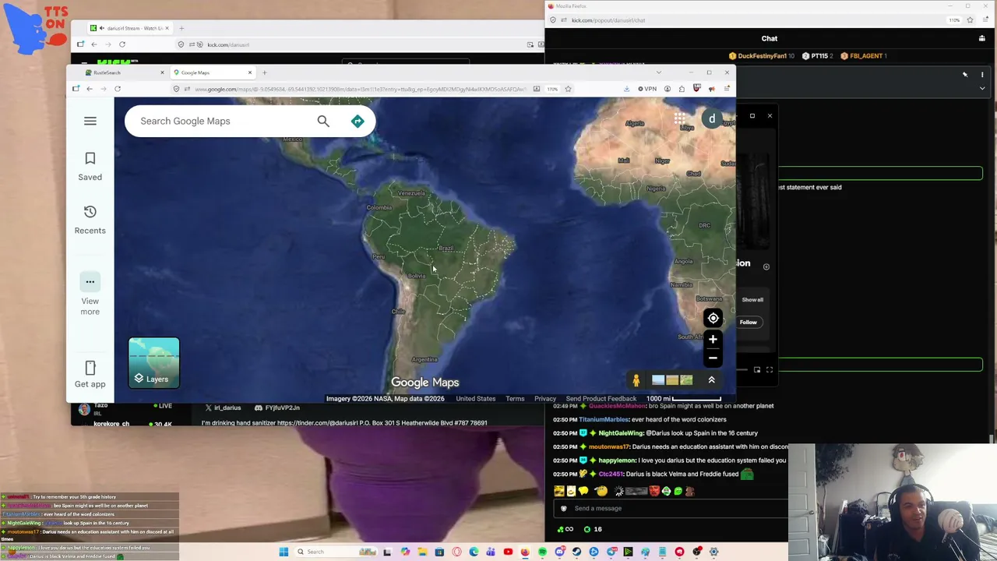997x561 pixels.
Task: Open the Layers map type thumbnail
Action: [x=154, y=363]
